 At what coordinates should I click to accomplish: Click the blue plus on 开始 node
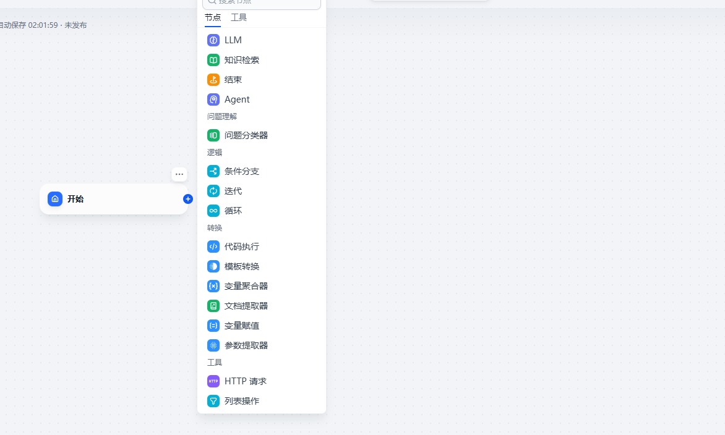(188, 199)
